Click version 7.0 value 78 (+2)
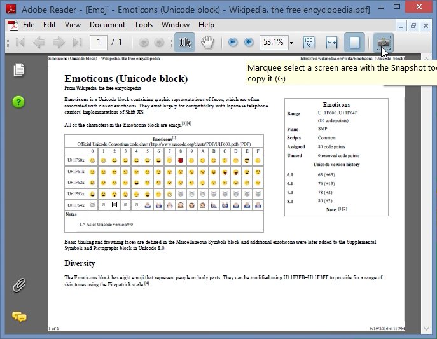437x339 pixels. (x=325, y=193)
